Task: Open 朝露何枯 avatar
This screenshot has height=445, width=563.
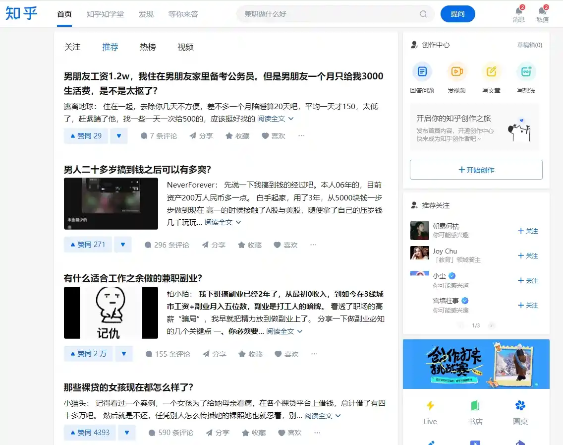Action: click(x=419, y=231)
